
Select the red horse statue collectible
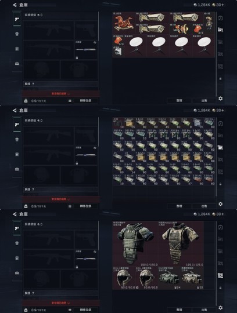pyautogui.click(x=124, y=23)
